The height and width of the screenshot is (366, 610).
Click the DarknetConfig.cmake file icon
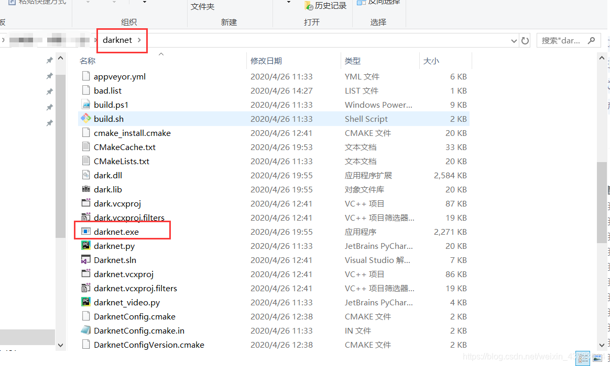coord(86,316)
